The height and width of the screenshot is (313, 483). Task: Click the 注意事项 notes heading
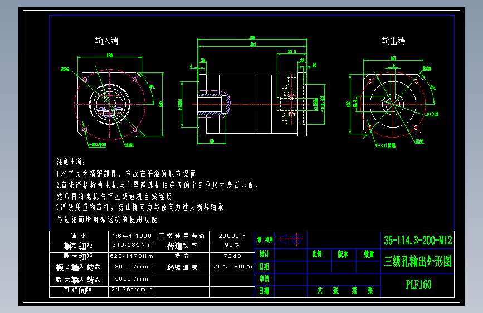tap(71, 162)
